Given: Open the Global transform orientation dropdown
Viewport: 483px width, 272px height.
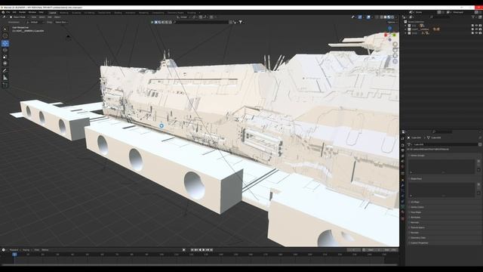Looking at the screenshot, I should [183, 17].
